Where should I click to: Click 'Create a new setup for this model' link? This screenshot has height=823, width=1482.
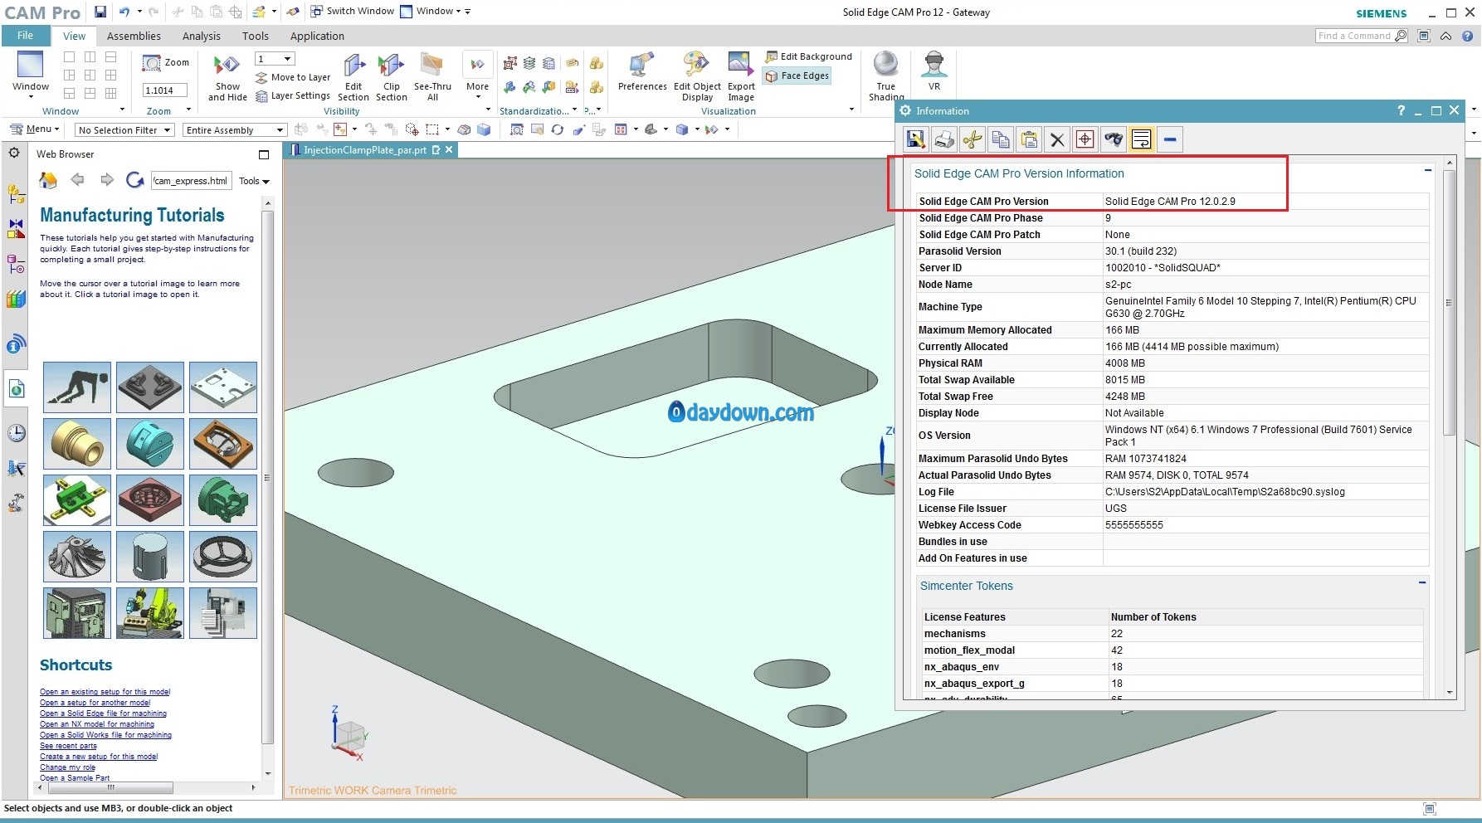pos(99,757)
